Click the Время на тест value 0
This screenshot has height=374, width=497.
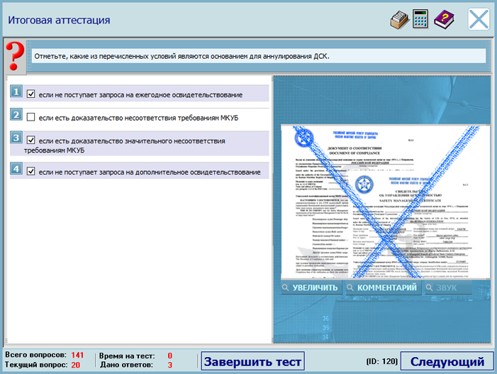[x=170, y=356]
